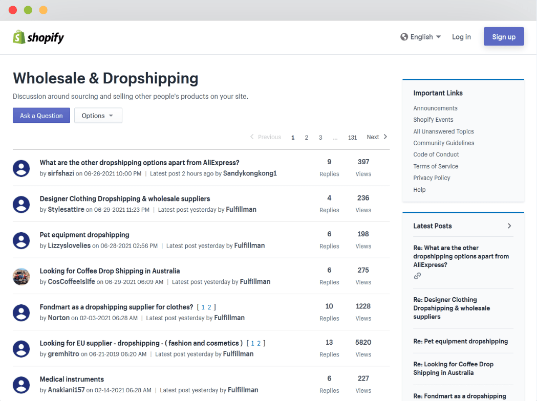The width and height of the screenshot is (537, 401).
Task: Open the AliExpress dropshipping options topic
Action: point(139,163)
